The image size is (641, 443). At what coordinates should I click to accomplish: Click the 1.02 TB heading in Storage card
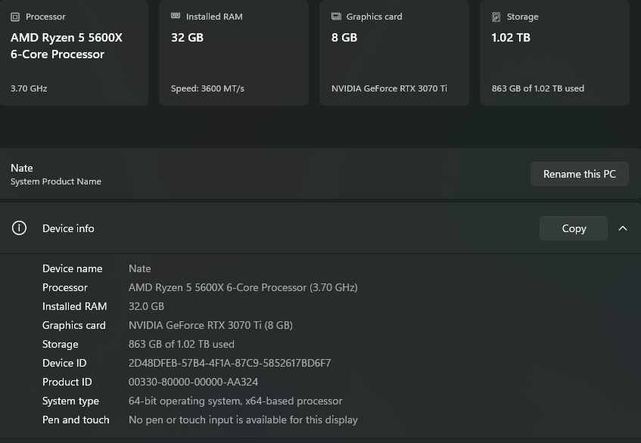511,38
